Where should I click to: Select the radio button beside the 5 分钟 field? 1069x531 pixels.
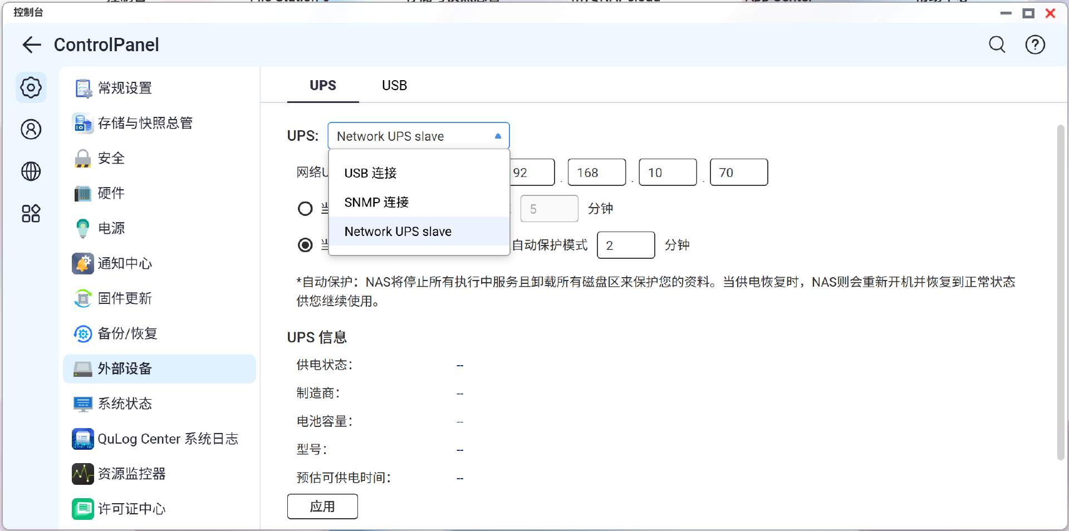coord(305,209)
